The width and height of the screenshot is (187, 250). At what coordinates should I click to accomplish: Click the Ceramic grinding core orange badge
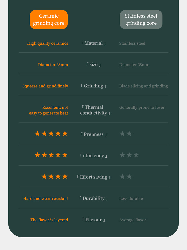click(49, 20)
